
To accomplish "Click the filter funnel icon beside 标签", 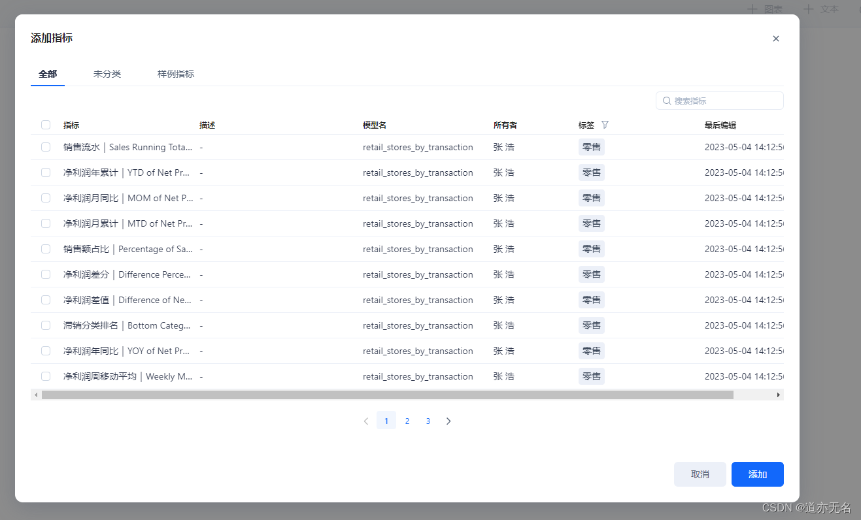I will [605, 125].
